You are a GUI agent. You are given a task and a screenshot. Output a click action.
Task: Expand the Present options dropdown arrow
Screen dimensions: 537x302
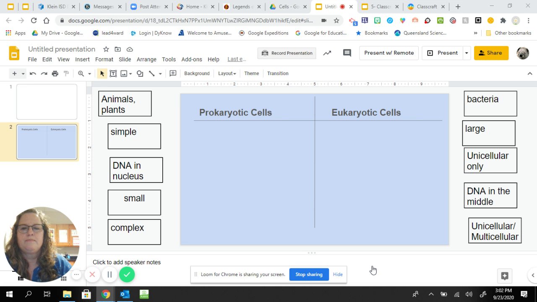point(466,53)
